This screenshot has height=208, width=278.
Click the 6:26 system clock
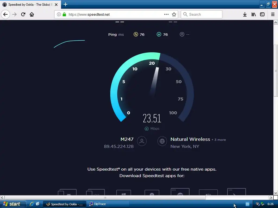click(x=270, y=204)
